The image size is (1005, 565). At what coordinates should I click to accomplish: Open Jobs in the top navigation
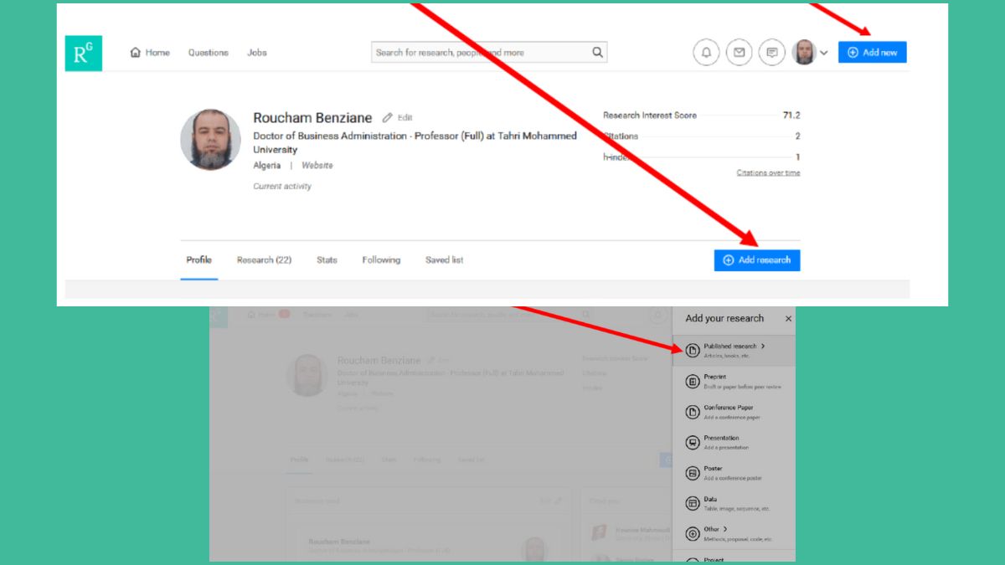(257, 52)
